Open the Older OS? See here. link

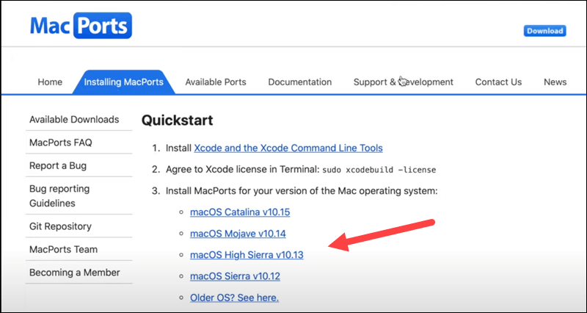click(x=234, y=298)
